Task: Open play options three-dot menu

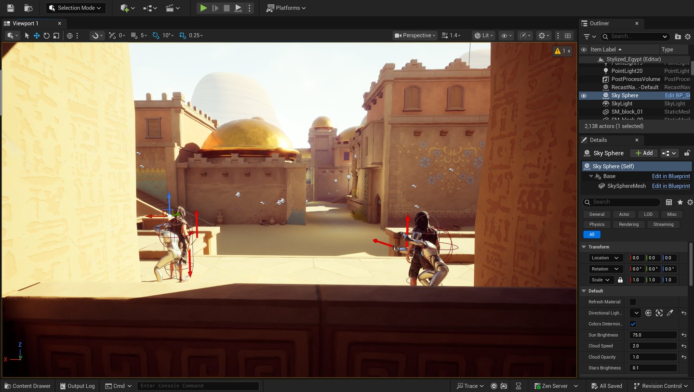Action: click(249, 8)
